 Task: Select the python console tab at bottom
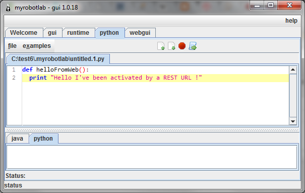(43, 139)
